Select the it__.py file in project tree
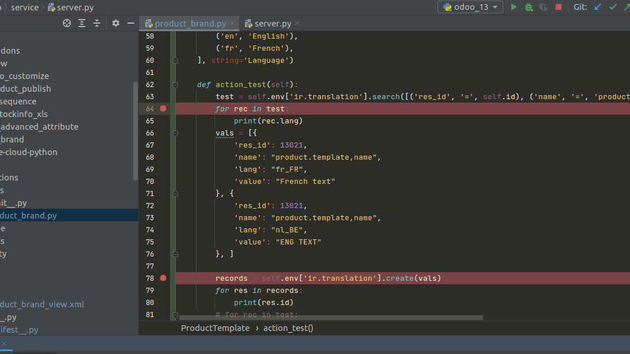This screenshot has height=354, width=630. point(13,203)
